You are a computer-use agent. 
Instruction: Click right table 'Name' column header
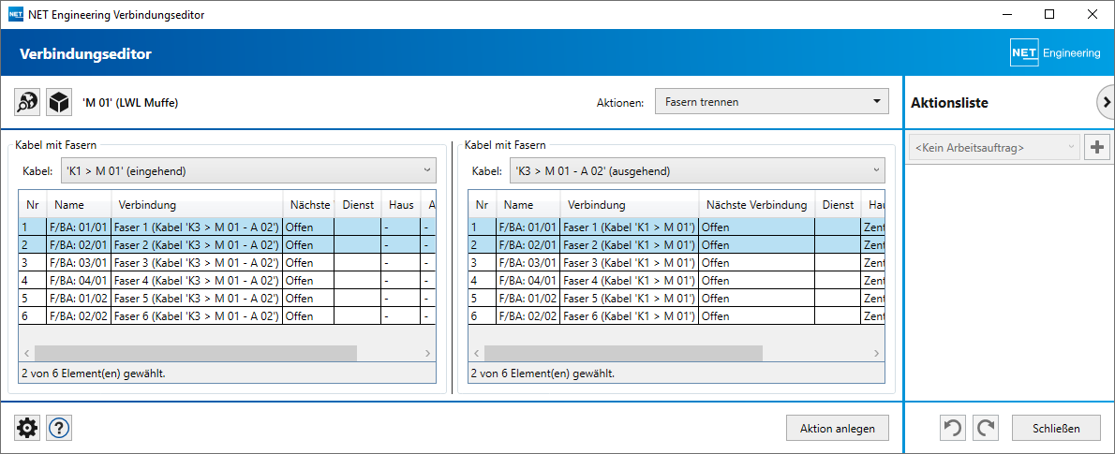[528, 205]
